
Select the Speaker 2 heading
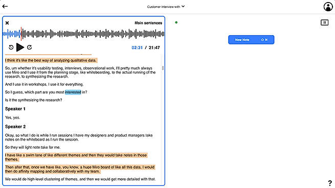(x=15, y=127)
